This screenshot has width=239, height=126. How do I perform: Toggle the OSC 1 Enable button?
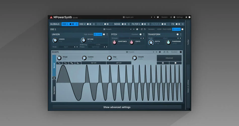176,29
